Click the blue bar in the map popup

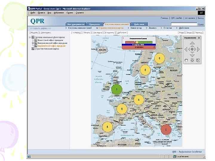pos(139,45)
